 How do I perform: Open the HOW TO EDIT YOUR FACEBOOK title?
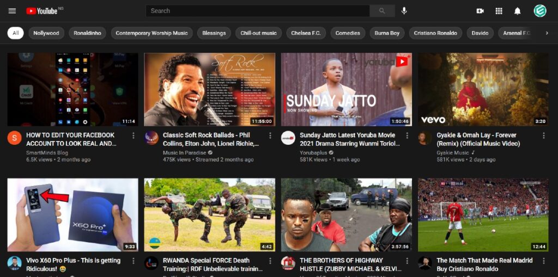tap(71, 139)
